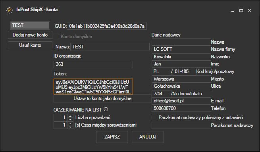Click Ustaw to konto jako domyślne button
The height and width of the screenshot is (152, 260).
(102, 98)
